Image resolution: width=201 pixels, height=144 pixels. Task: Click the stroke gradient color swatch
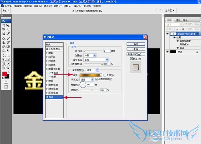click(x=90, y=75)
